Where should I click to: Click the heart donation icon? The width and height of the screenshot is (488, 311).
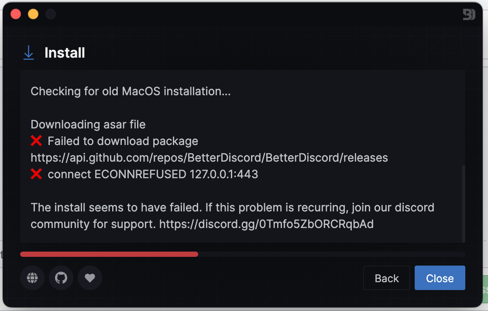point(89,278)
